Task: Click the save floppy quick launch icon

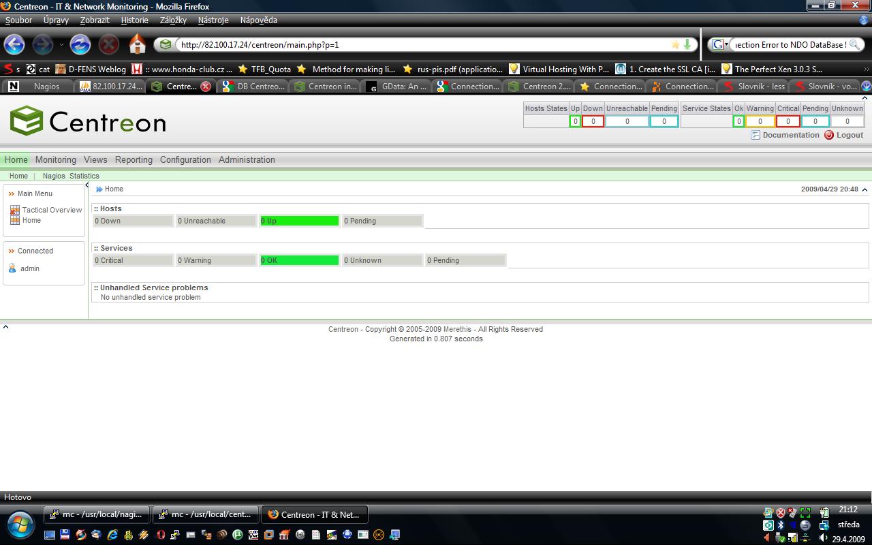Action: pyautogui.click(x=65, y=535)
